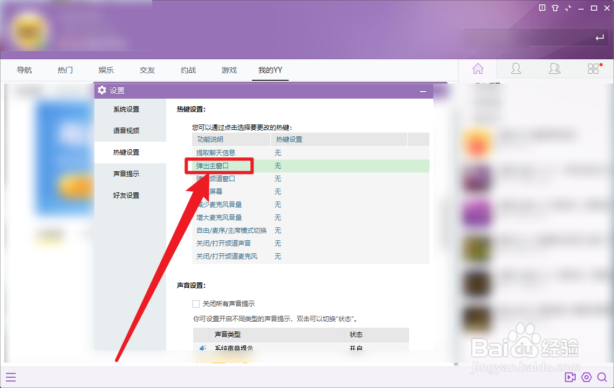
Task: Select the 自由/麦序/主席模式切换 hotkey row
Action: [311, 231]
